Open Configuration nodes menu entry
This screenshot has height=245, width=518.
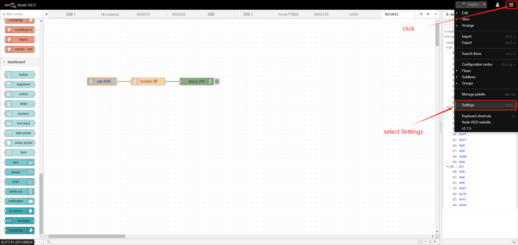click(486, 65)
